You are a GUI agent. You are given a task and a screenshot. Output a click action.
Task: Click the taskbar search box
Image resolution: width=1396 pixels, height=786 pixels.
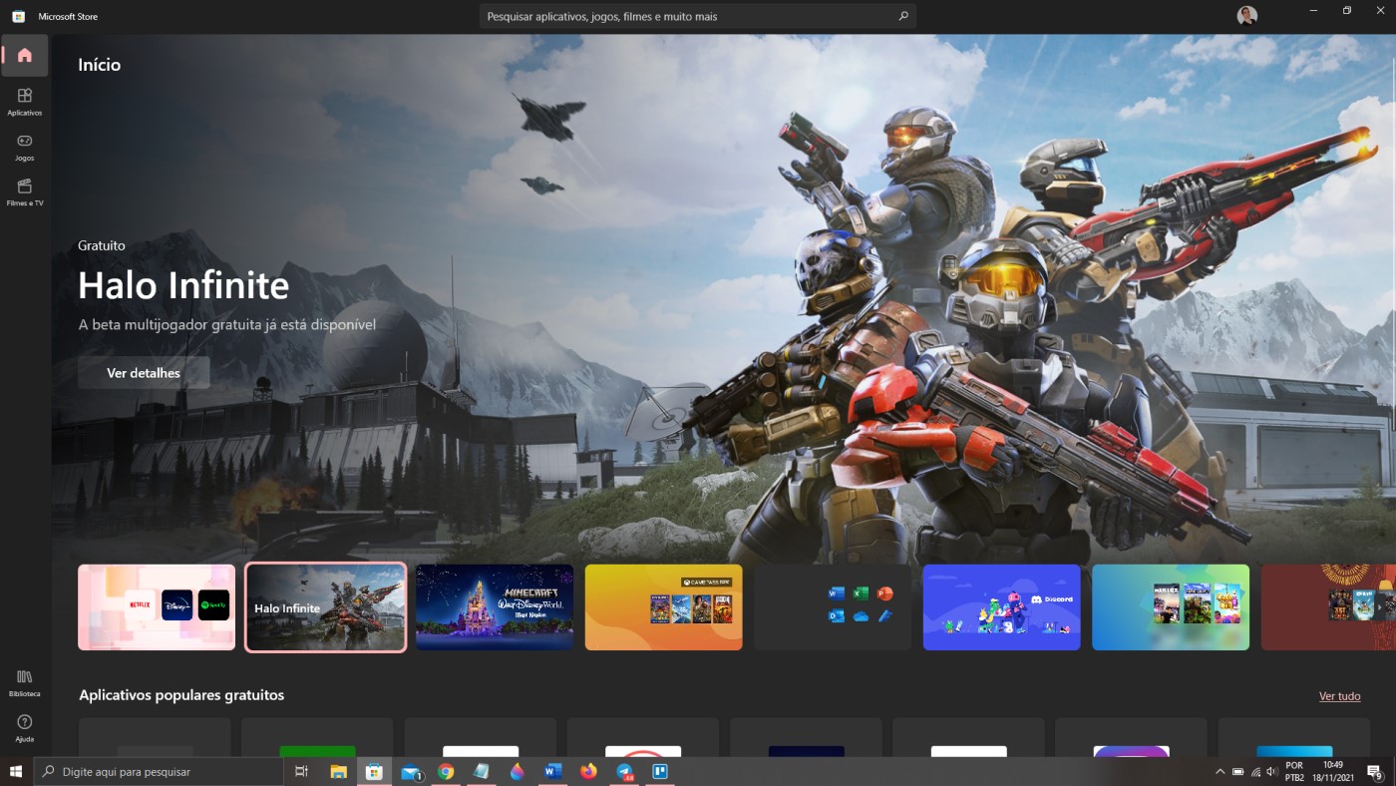pos(159,771)
